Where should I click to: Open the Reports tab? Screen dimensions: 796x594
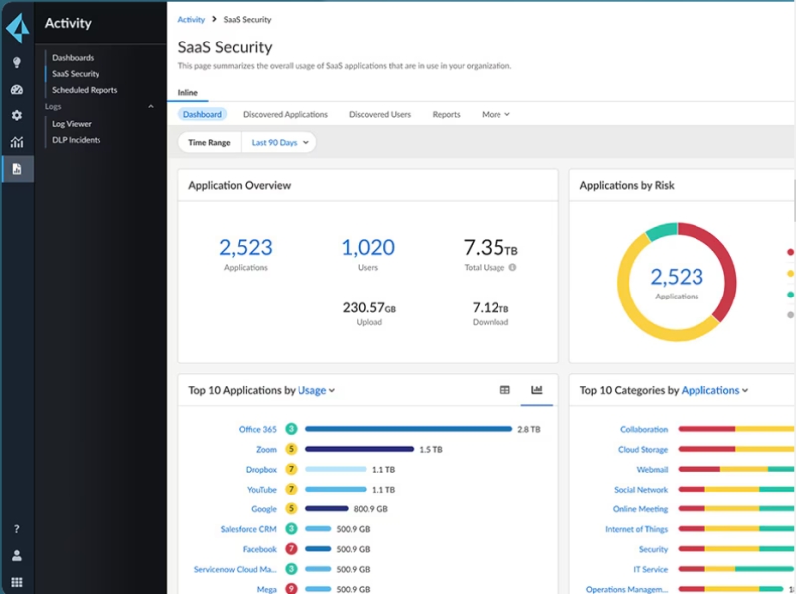[446, 114]
